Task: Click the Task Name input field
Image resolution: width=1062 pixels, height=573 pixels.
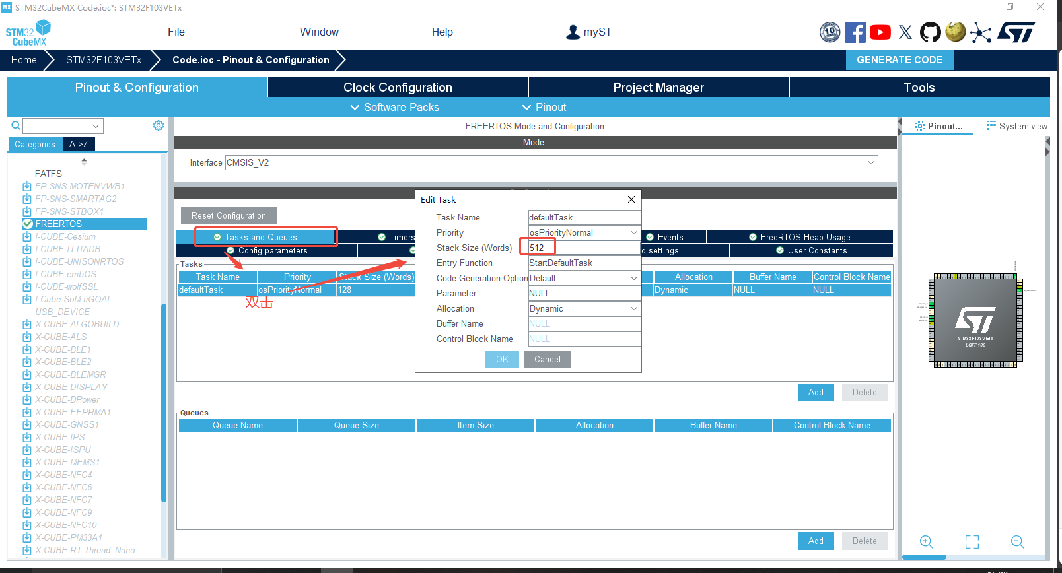Action: point(584,217)
